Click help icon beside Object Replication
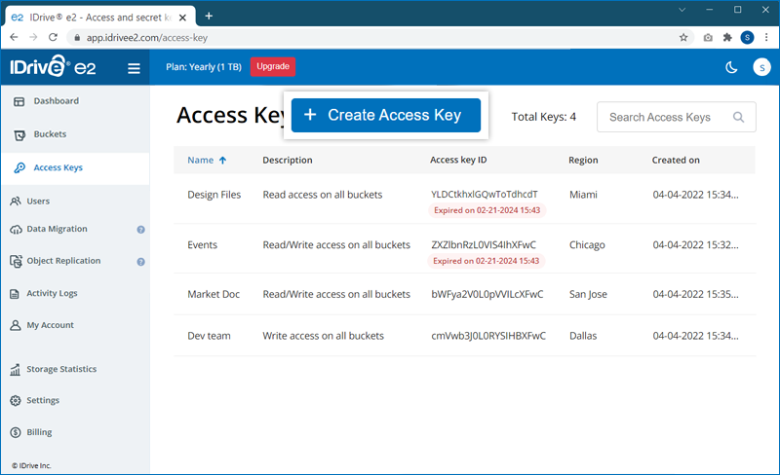Image resolution: width=780 pixels, height=475 pixels. [x=140, y=262]
